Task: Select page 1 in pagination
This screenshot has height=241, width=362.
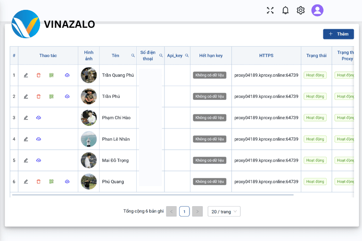Action: coord(184,211)
